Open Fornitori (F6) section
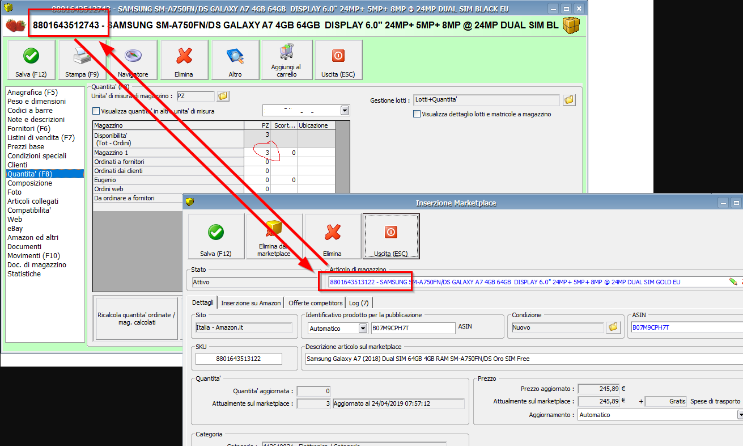Screen dimensions: 743x446 pyautogui.click(x=29, y=128)
